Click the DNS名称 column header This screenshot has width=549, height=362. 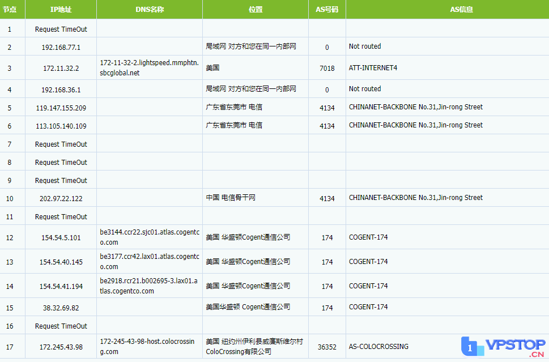click(150, 10)
